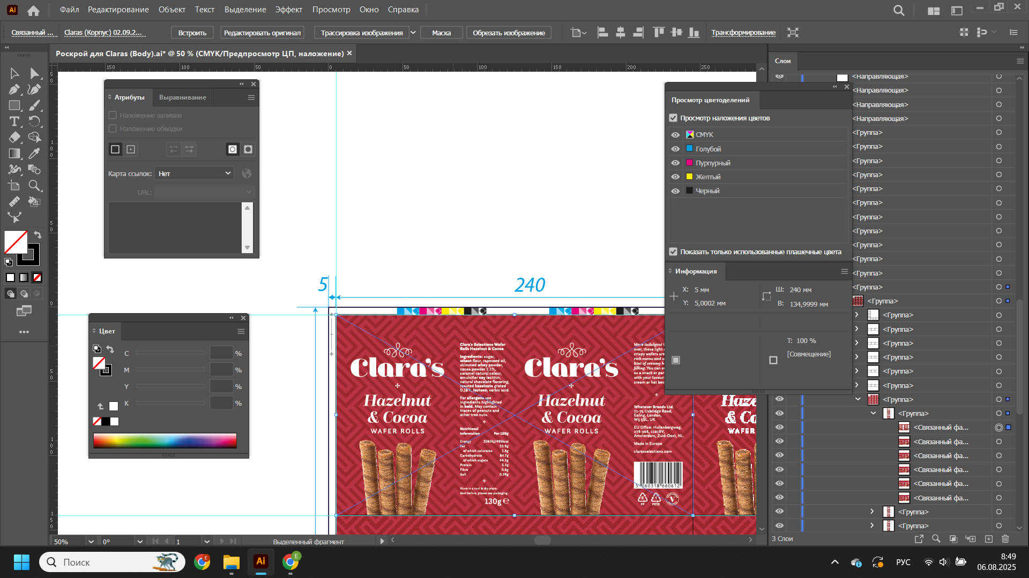1029x578 pixels.
Task: Open the Color panel options menu
Action: click(x=241, y=331)
